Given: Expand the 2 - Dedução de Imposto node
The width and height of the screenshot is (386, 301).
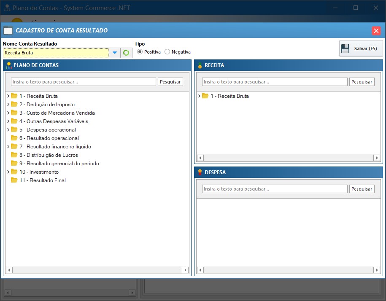Looking at the screenshot, I should pyautogui.click(x=8, y=105).
